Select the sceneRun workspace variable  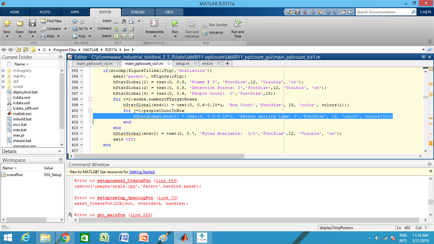pos(14,175)
